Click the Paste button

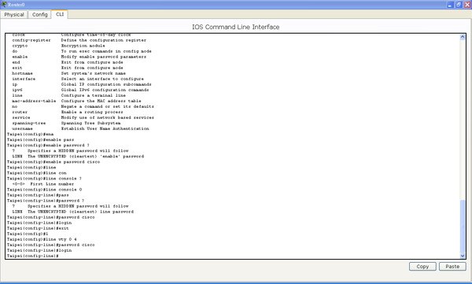pyautogui.click(x=452, y=266)
